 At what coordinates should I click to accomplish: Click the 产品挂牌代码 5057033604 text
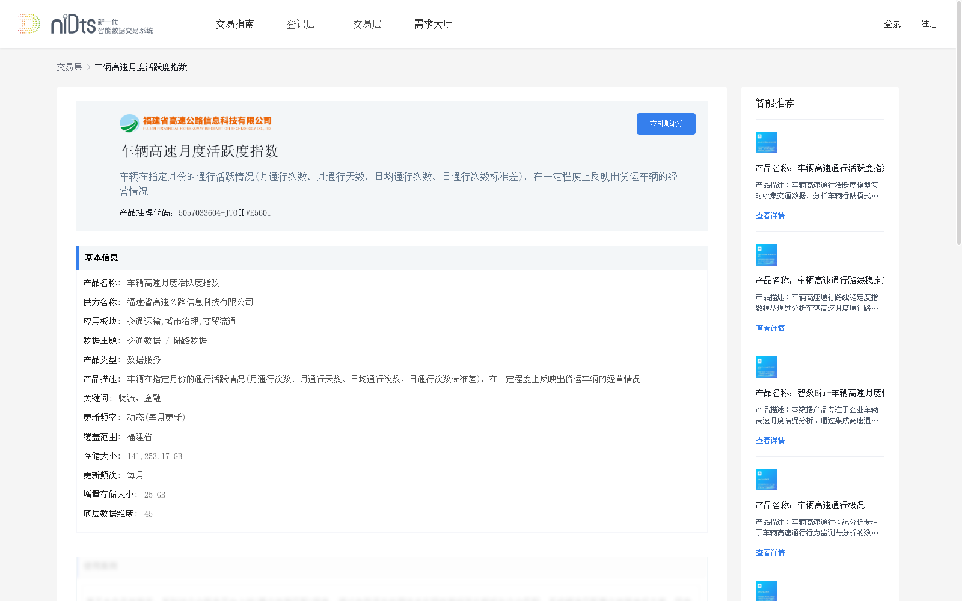pyautogui.click(x=195, y=213)
